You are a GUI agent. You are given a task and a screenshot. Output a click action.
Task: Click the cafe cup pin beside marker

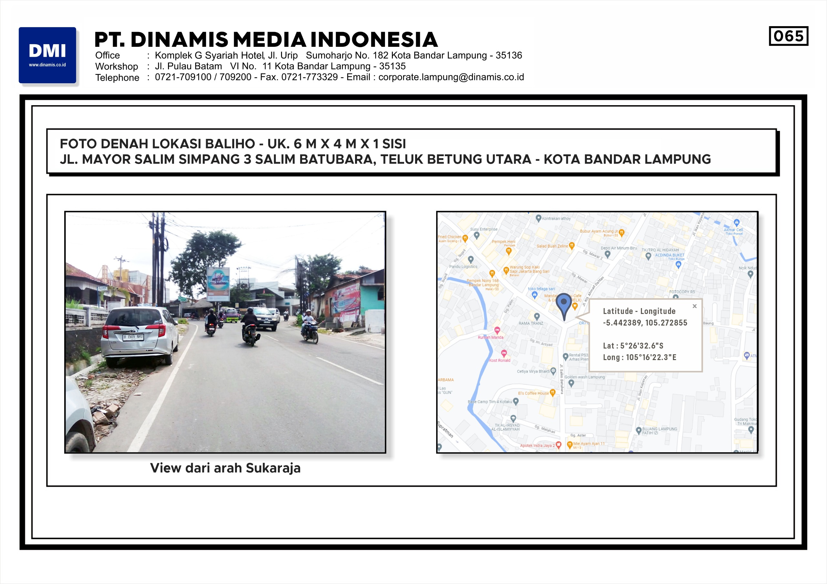coord(575,307)
